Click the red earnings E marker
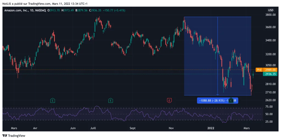 (169, 101)
